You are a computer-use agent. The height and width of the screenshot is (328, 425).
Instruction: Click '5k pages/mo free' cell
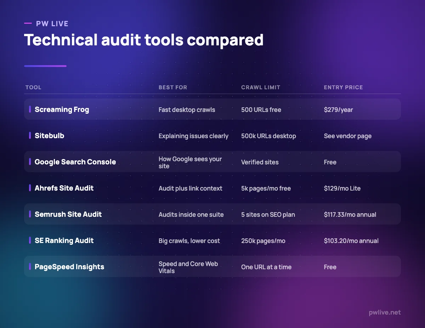[x=266, y=188]
